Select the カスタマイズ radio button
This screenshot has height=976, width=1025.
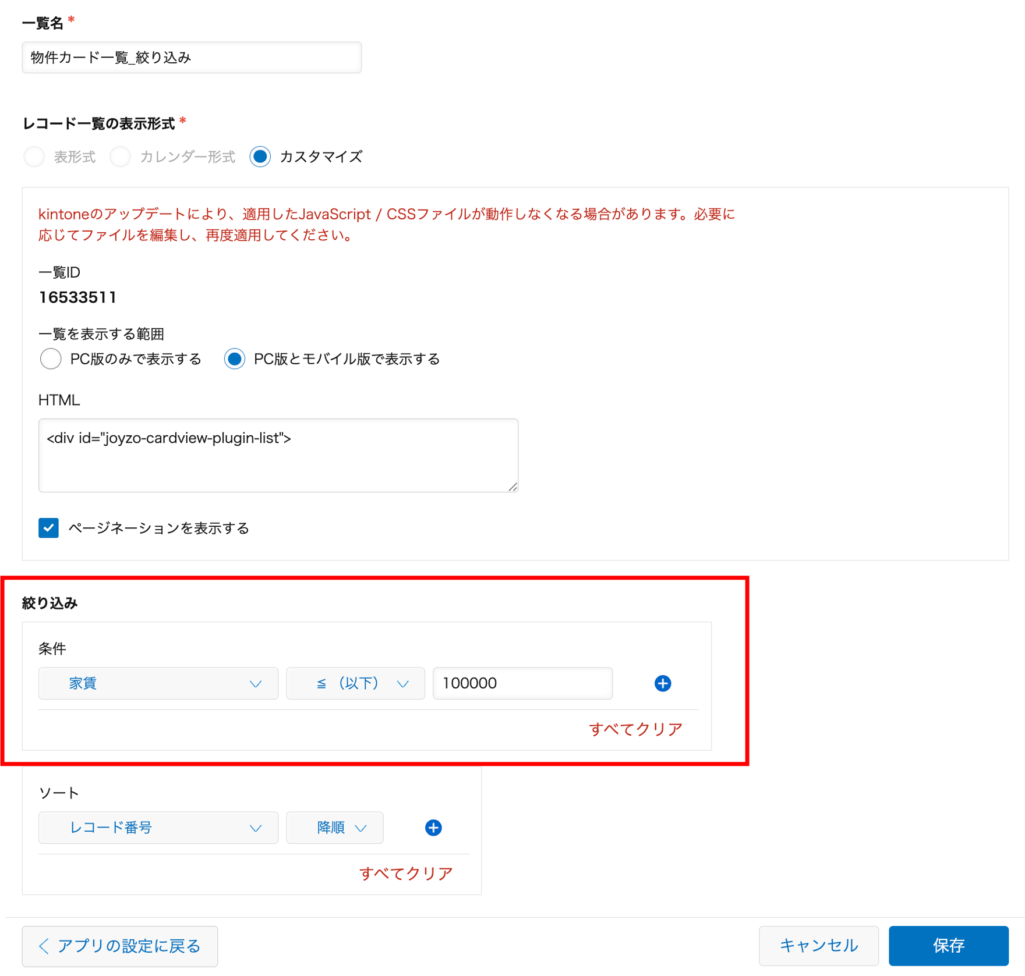(260, 157)
